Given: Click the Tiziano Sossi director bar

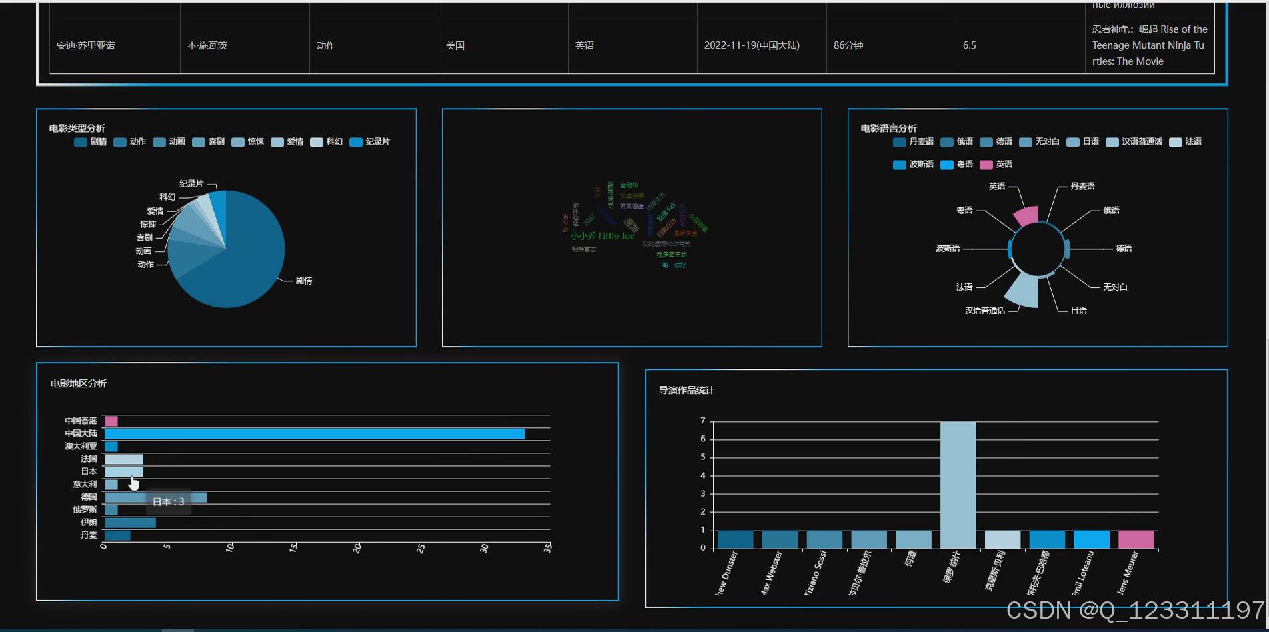Looking at the screenshot, I should click(x=824, y=539).
